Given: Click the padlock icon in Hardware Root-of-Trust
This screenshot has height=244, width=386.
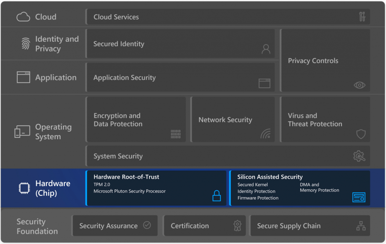Looking at the screenshot, I should point(217,196).
